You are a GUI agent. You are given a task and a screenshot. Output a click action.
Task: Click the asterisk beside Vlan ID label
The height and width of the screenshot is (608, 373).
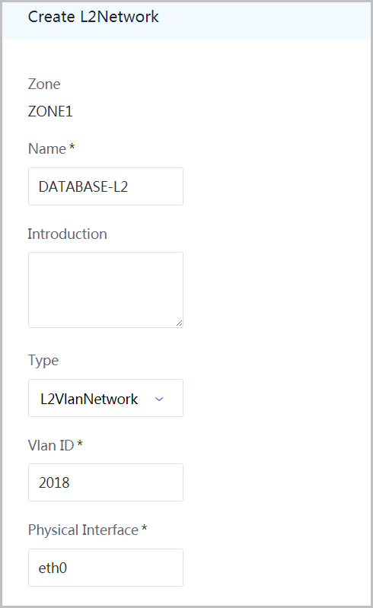(x=80, y=444)
